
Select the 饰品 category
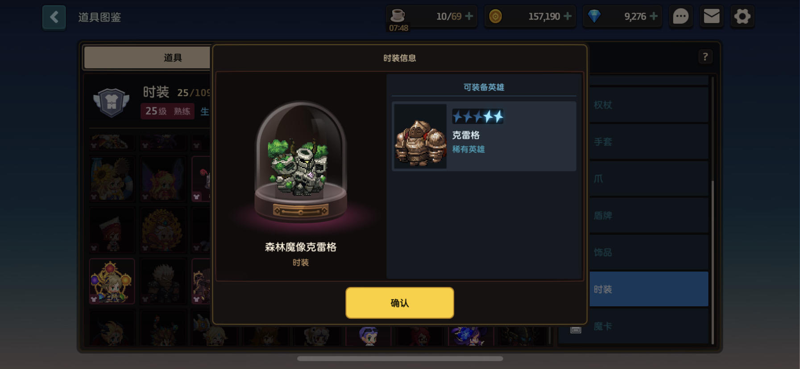pyautogui.click(x=649, y=252)
